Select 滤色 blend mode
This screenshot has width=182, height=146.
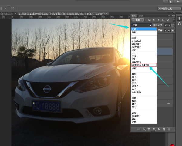pos(144,59)
